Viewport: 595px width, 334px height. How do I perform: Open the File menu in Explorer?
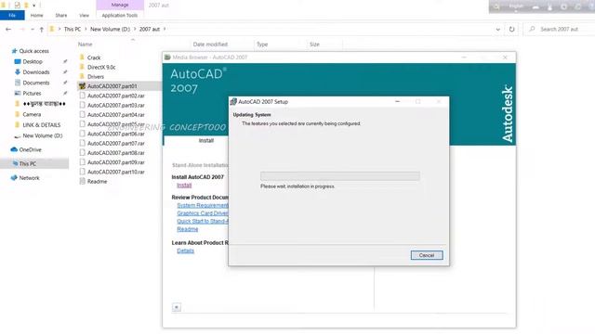pos(12,15)
